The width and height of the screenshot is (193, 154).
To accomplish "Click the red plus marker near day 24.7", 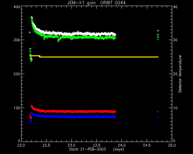I will coord(158,112).
